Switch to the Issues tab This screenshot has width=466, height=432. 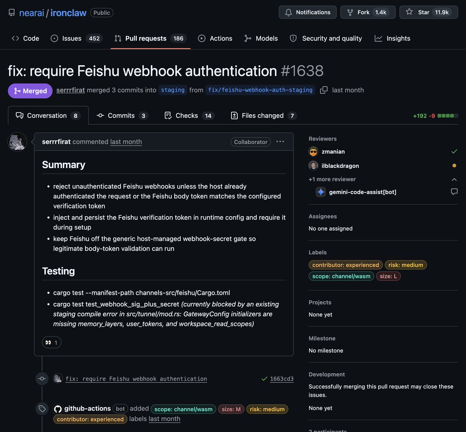click(77, 38)
